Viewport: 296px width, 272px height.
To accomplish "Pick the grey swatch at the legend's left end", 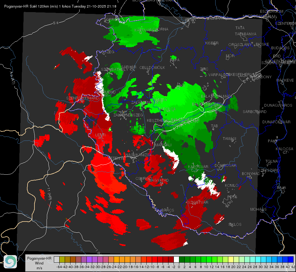I will click(x=57, y=260).
